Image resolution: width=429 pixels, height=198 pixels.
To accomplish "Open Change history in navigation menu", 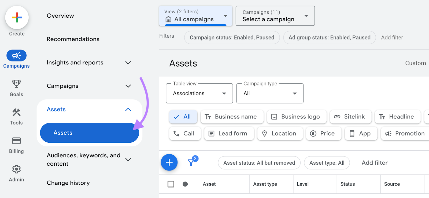I will pos(68,183).
